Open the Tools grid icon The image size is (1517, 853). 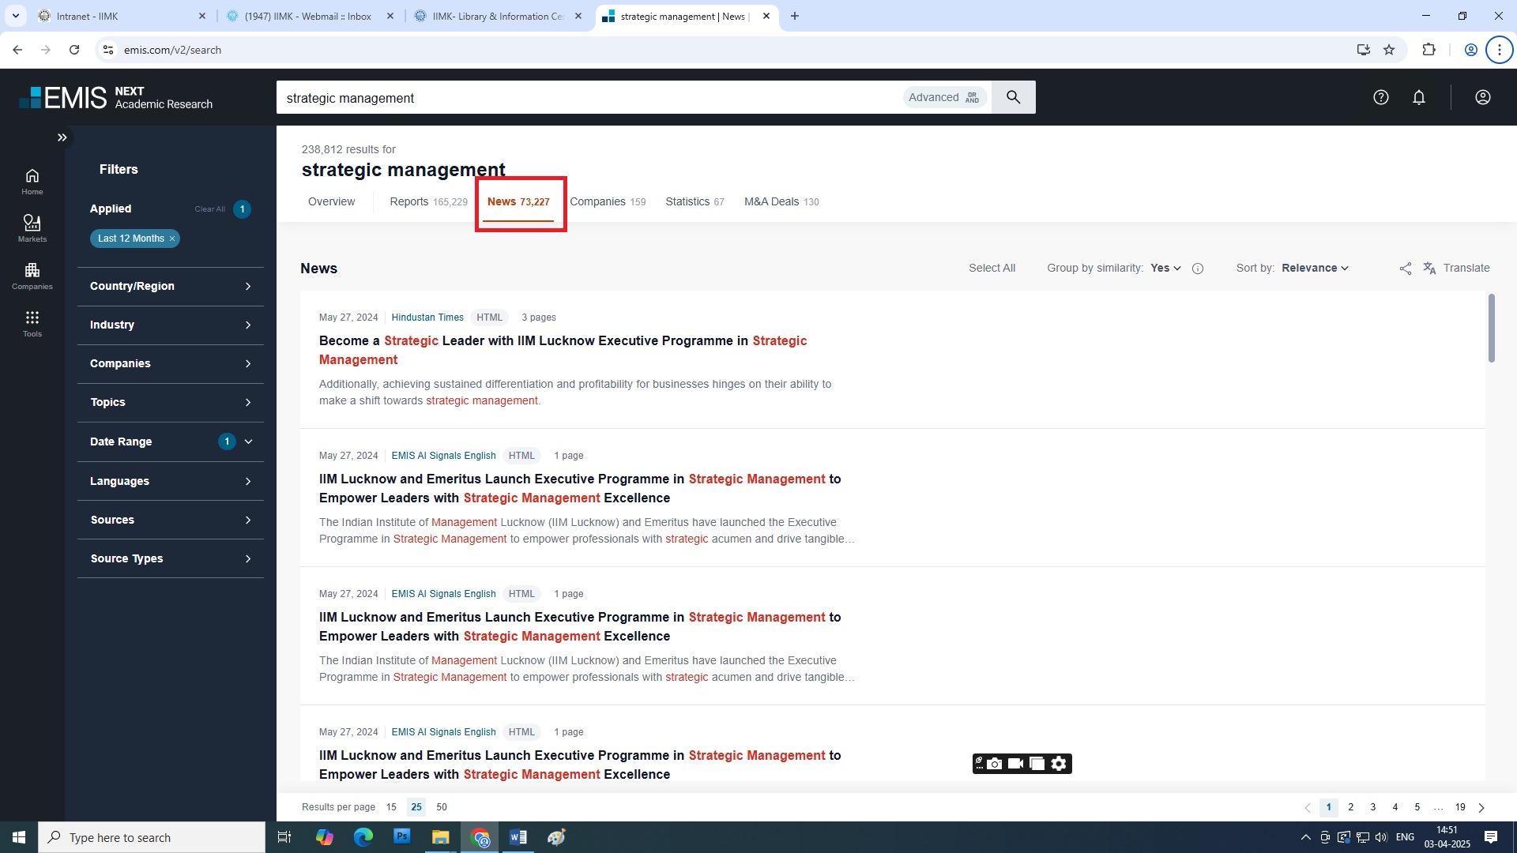[x=32, y=322]
